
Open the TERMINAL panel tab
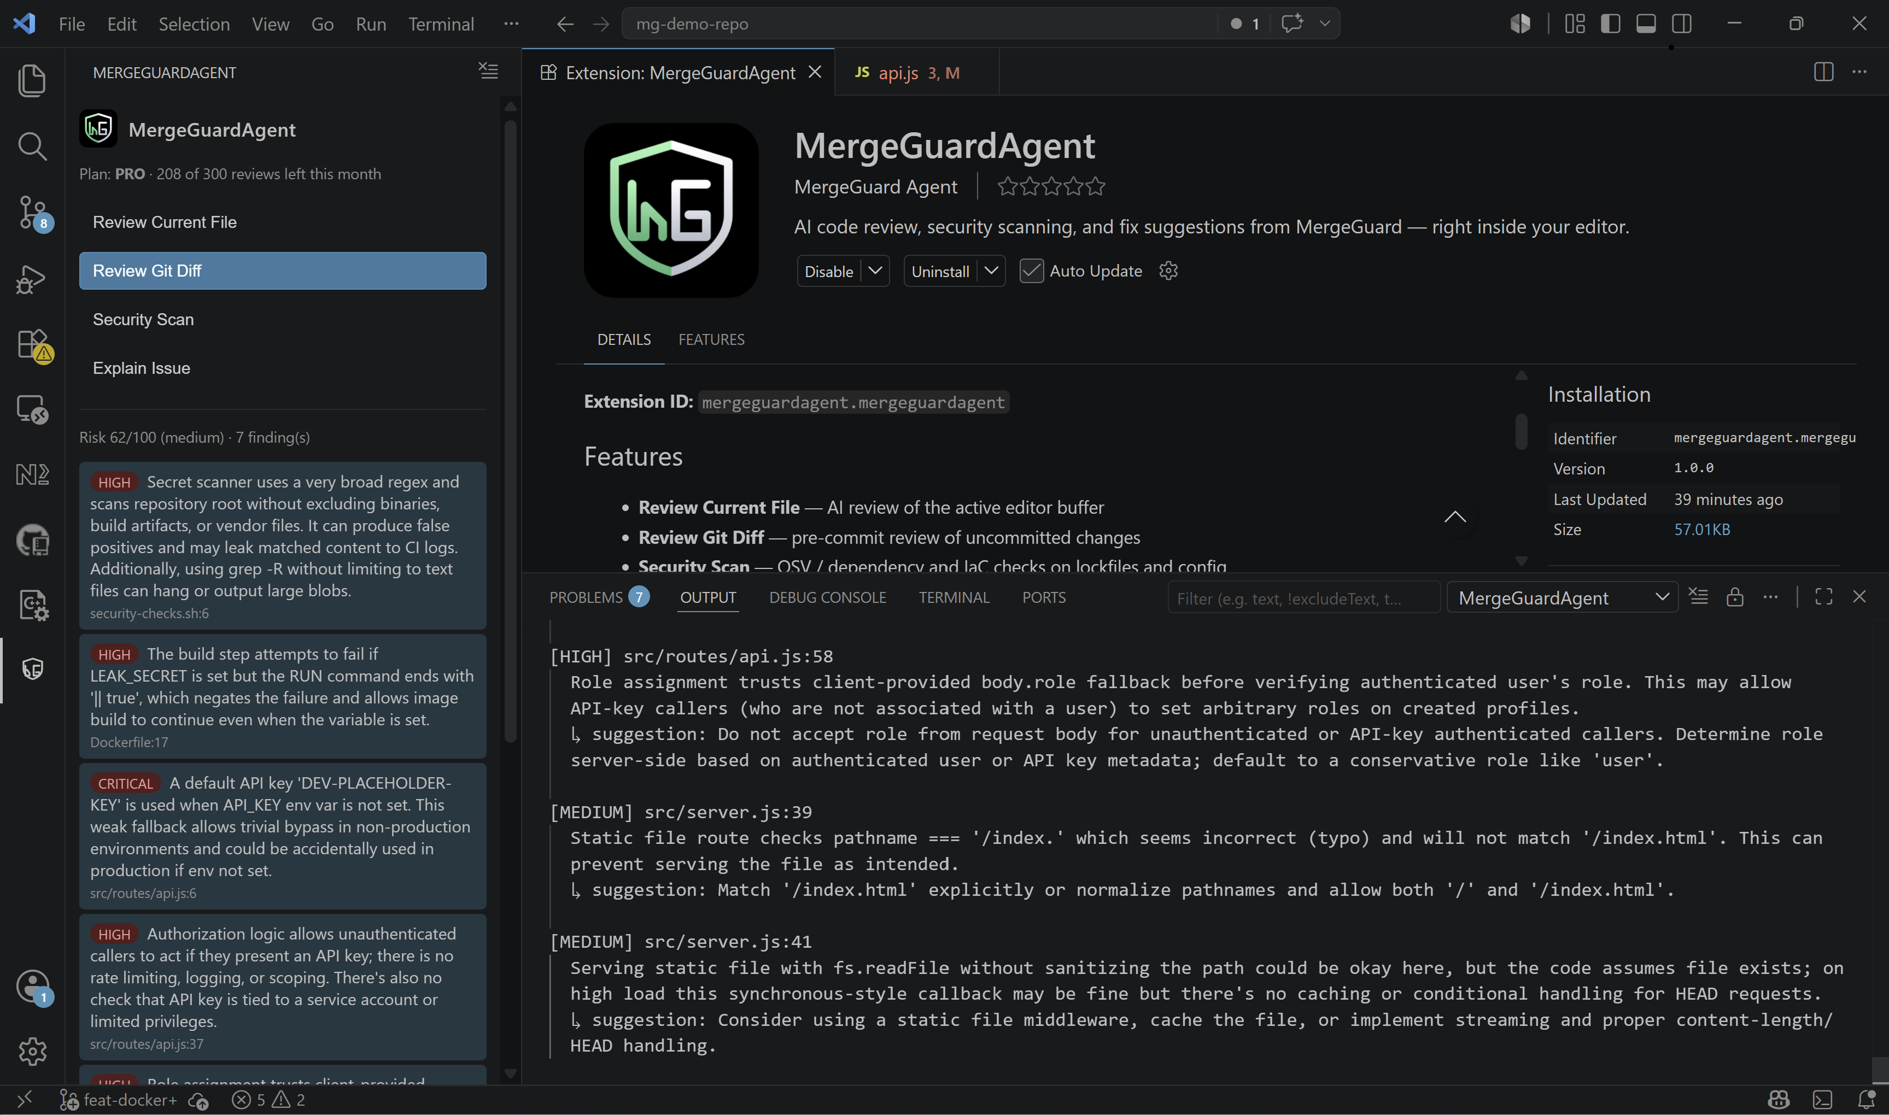(x=954, y=597)
